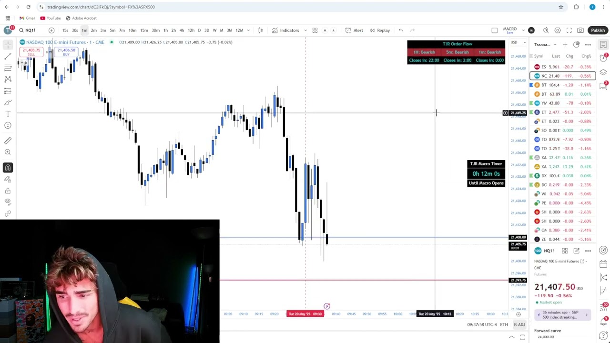This screenshot has width=610, height=343.
Task: Switch to the 1h timeframe
Action: tap(165, 30)
